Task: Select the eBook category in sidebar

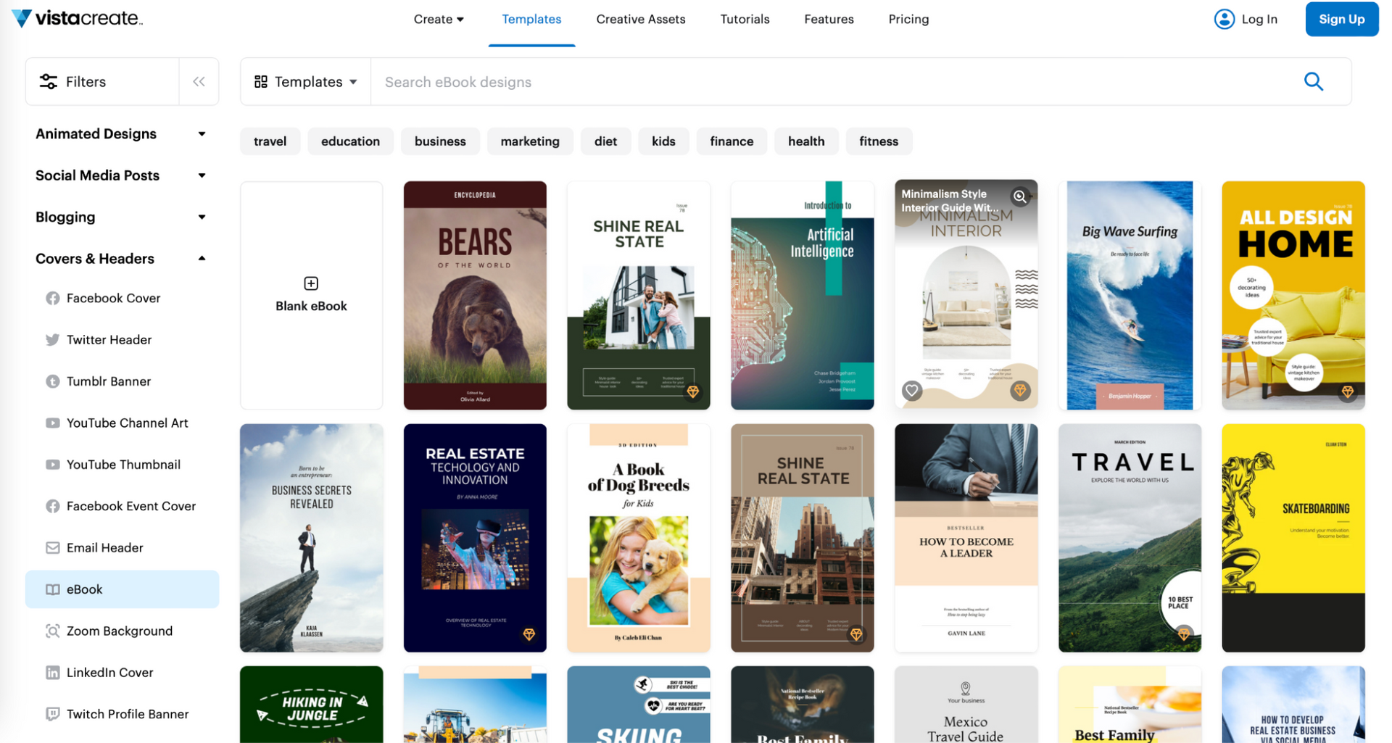Action: tap(85, 589)
